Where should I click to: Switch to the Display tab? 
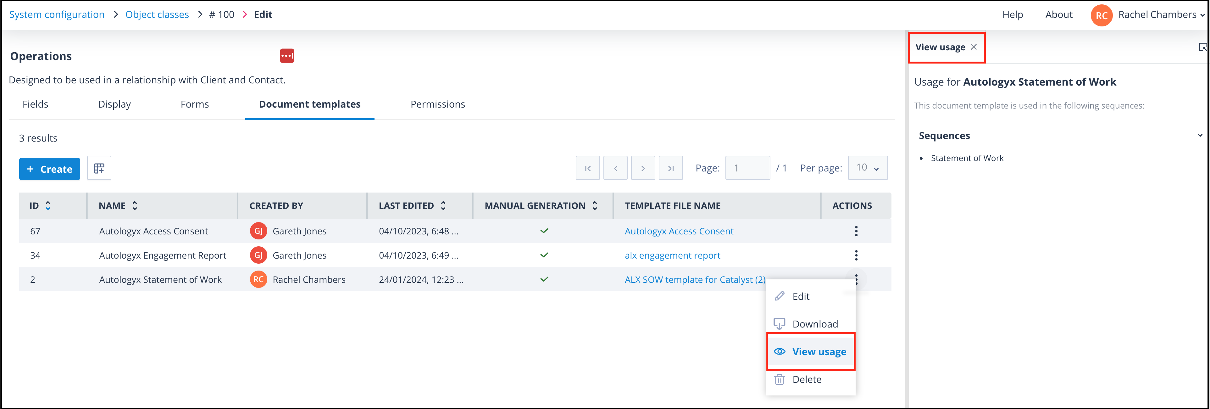click(x=114, y=104)
